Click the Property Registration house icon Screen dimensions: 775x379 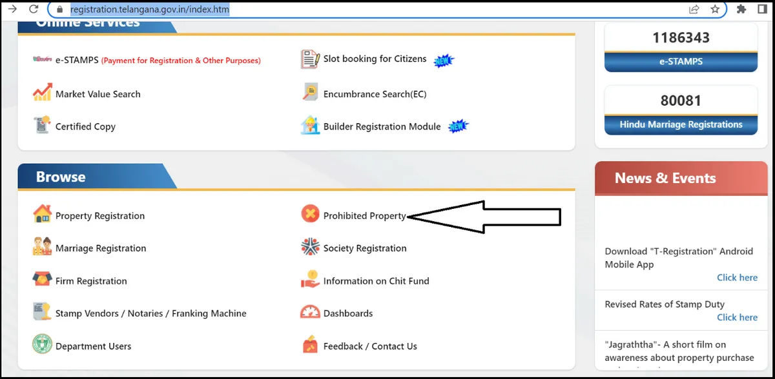43,215
